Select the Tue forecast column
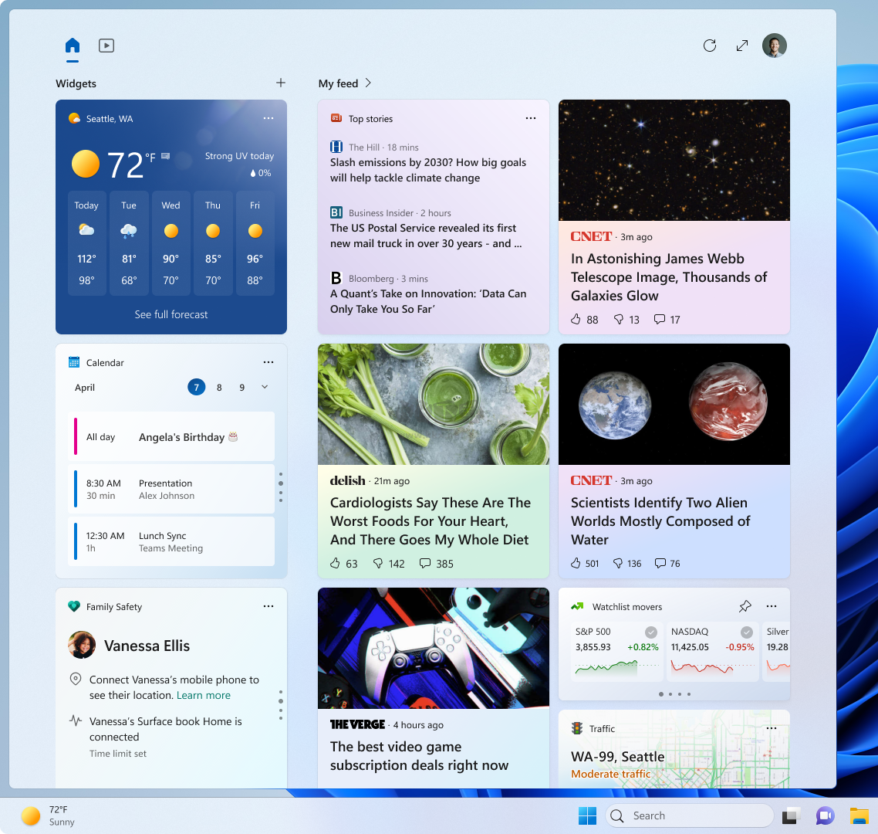 click(129, 243)
